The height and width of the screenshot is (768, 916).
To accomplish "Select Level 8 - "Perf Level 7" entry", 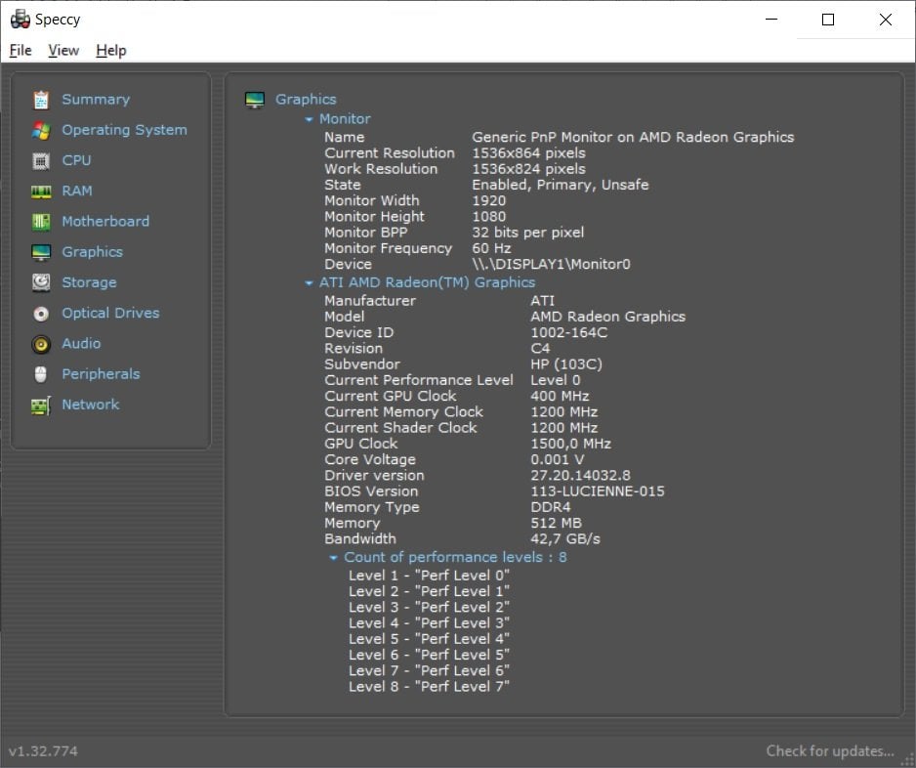I will [430, 687].
